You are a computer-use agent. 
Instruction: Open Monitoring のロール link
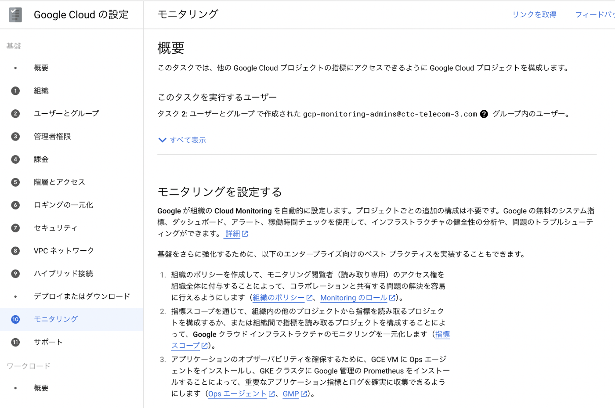click(x=354, y=298)
